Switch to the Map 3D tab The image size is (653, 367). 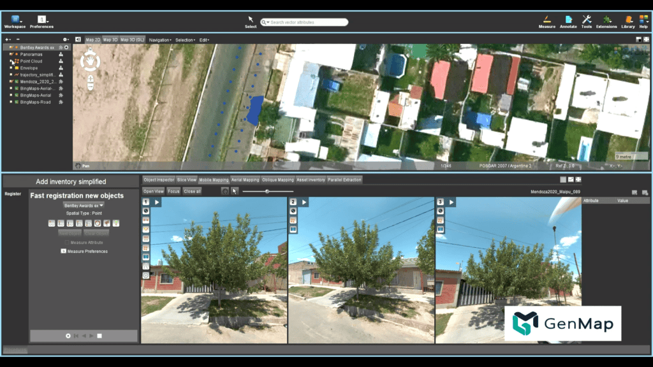coord(110,40)
